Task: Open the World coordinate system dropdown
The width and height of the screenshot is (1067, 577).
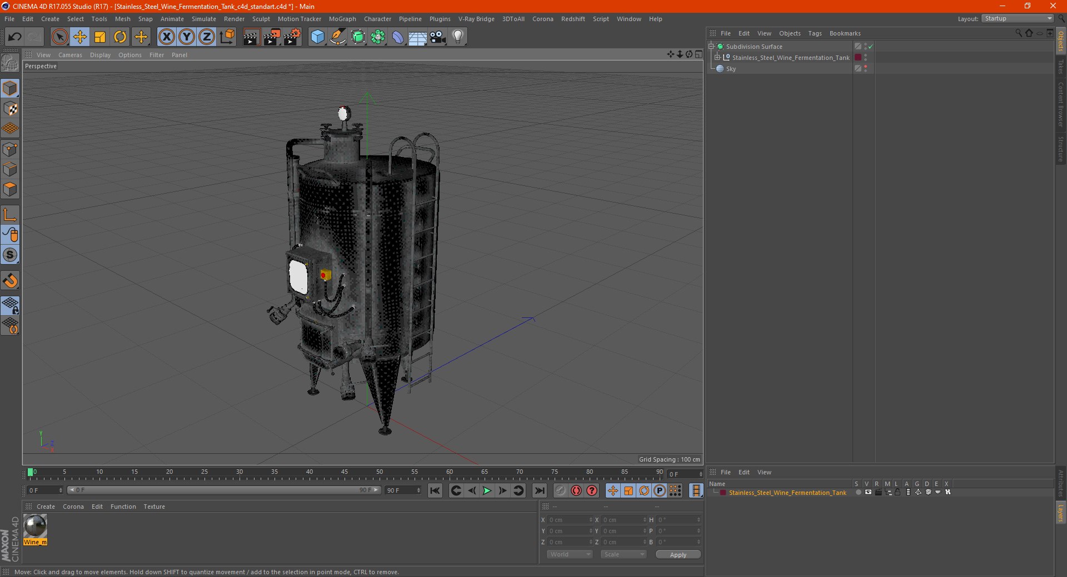Action: click(x=570, y=554)
